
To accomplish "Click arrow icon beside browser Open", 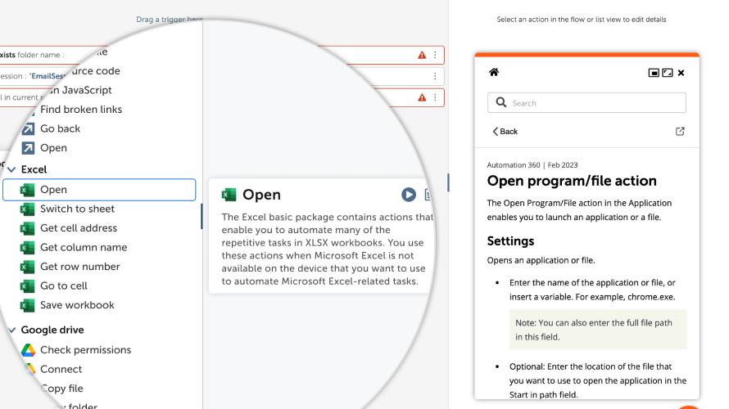I will point(28,148).
